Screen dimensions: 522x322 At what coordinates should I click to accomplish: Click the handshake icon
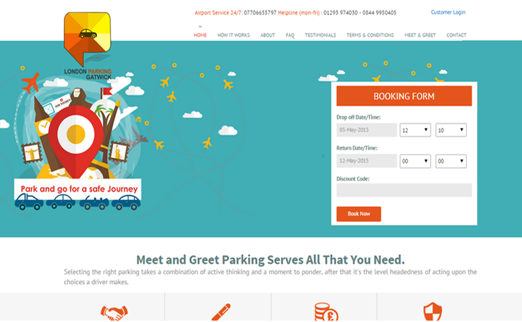114,313
